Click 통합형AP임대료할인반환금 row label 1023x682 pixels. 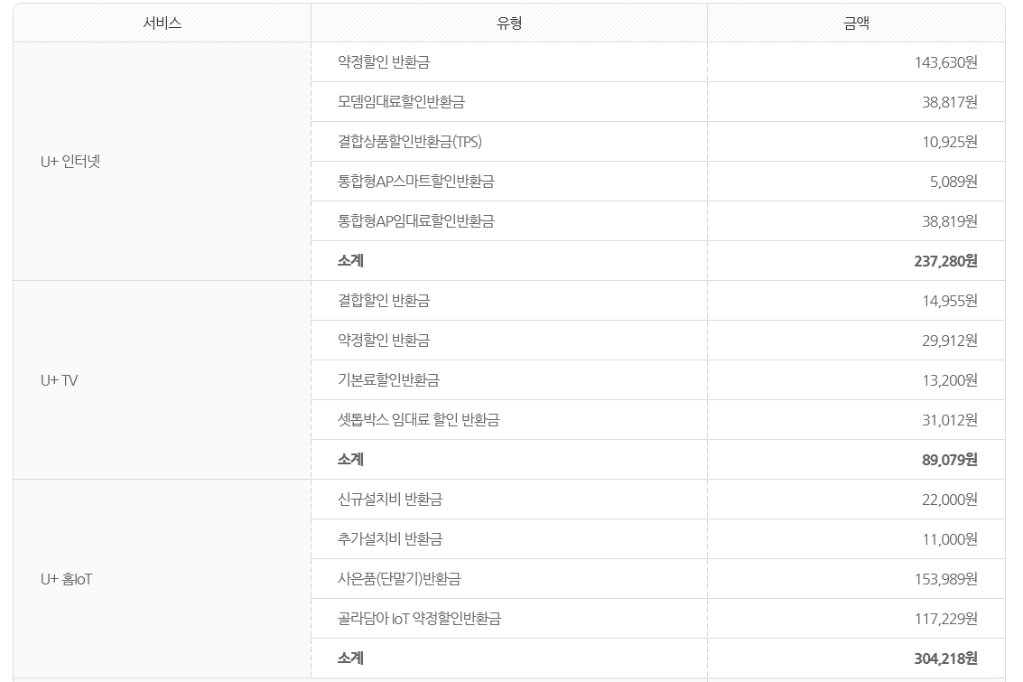415,221
